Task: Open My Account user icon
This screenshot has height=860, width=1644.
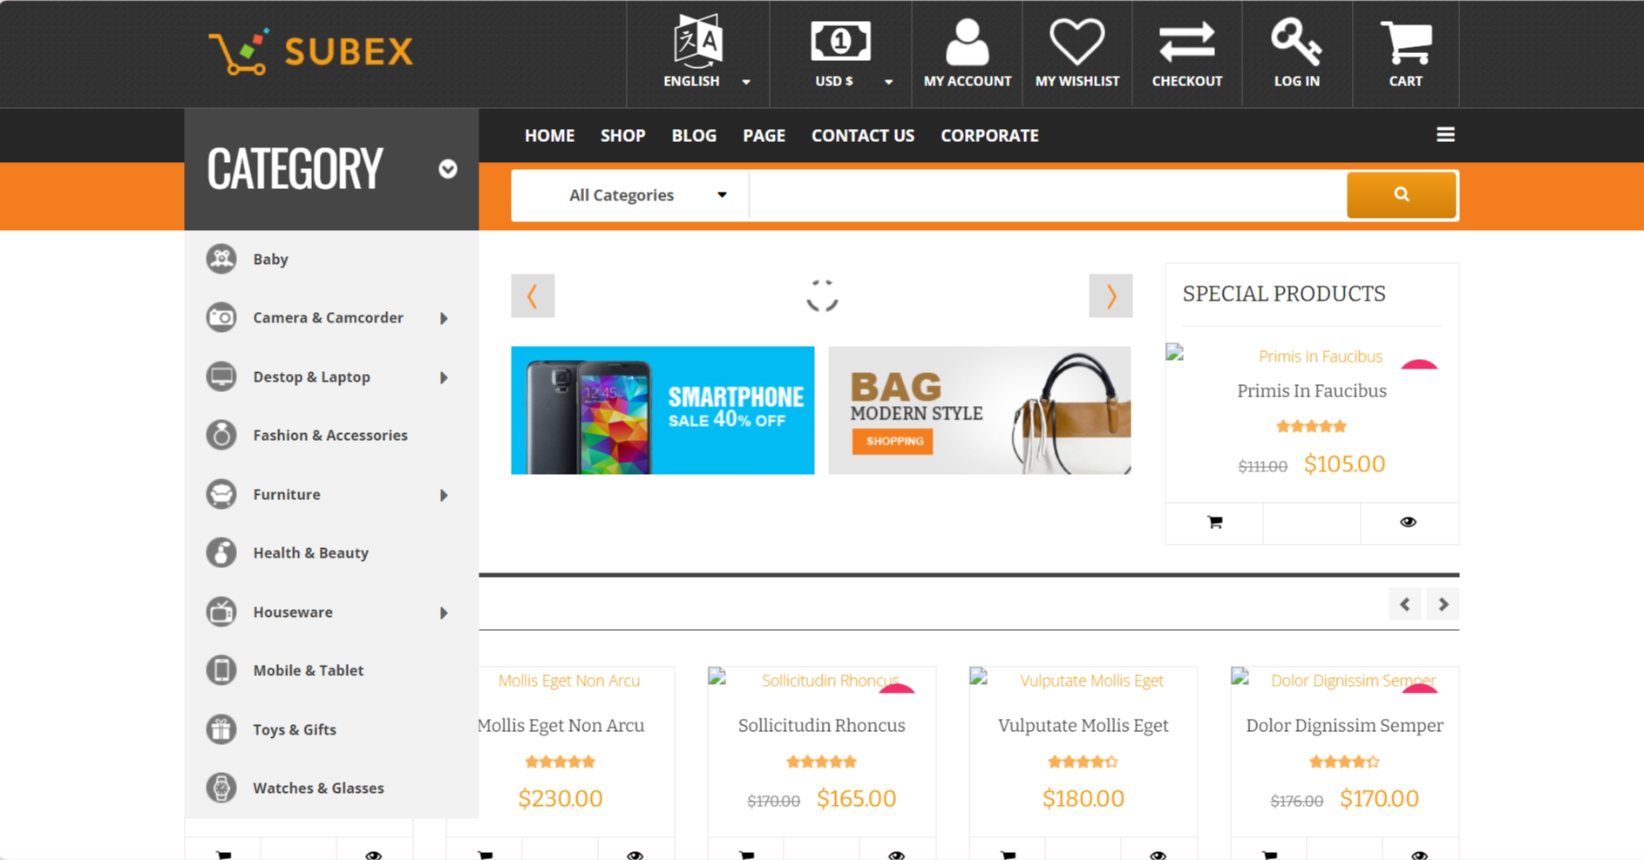Action: pos(967,44)
